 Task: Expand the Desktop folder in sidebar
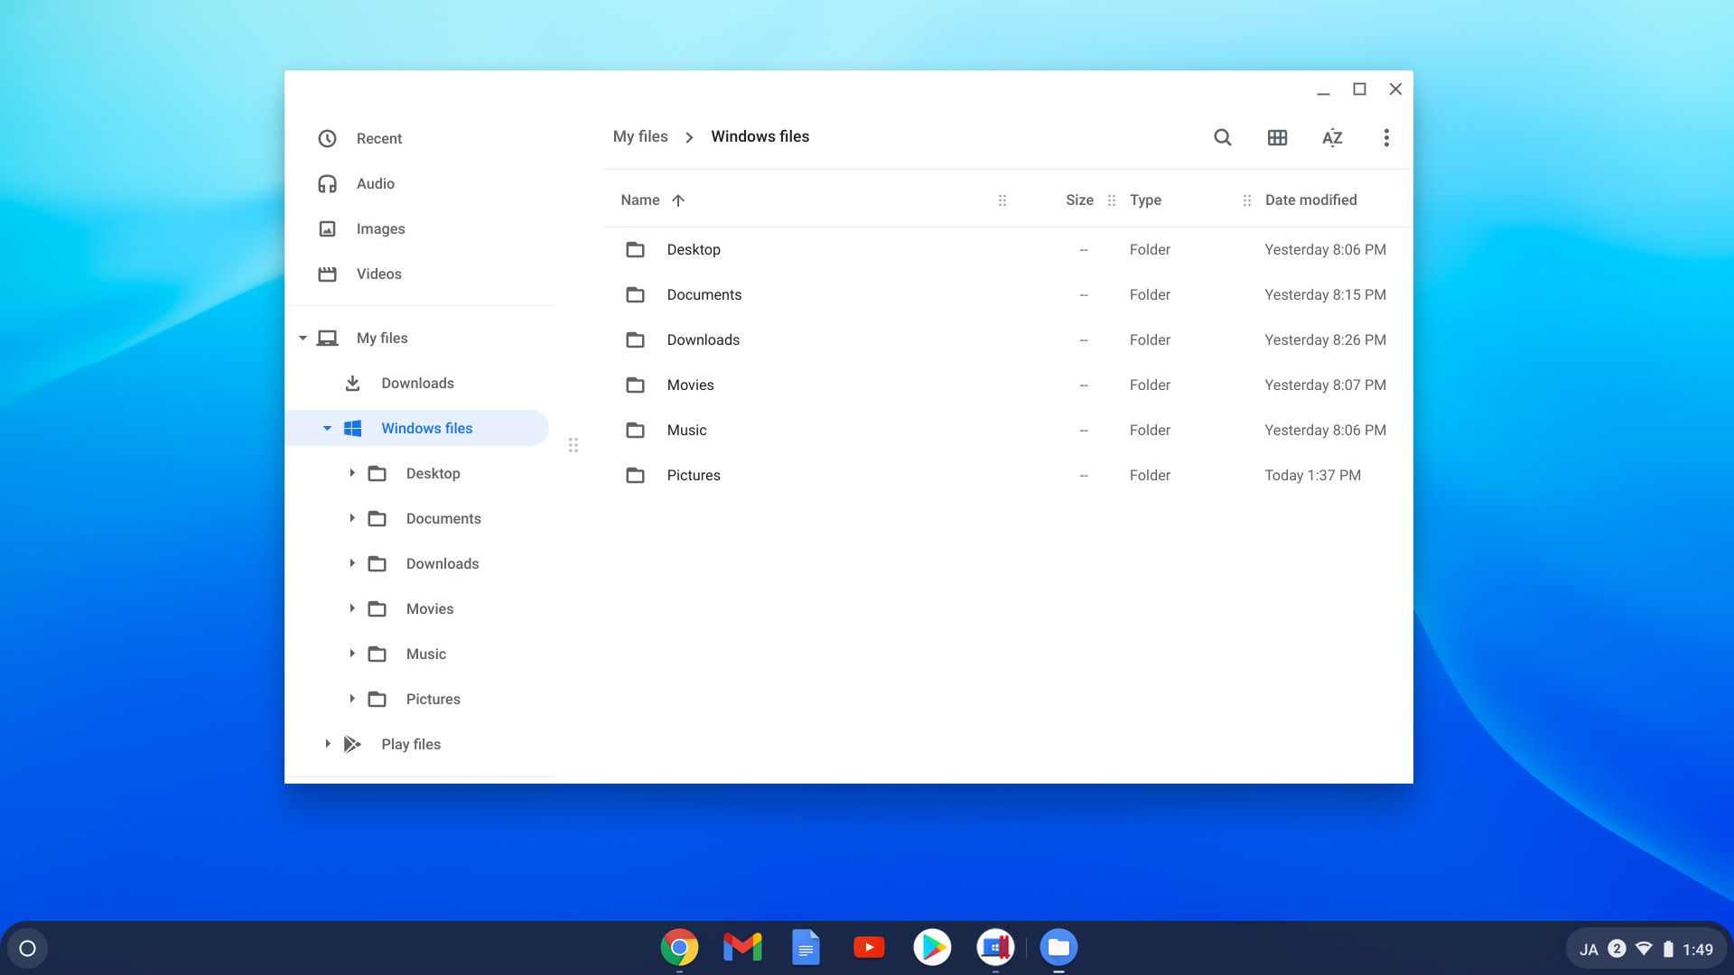click(x=352, y=473)
